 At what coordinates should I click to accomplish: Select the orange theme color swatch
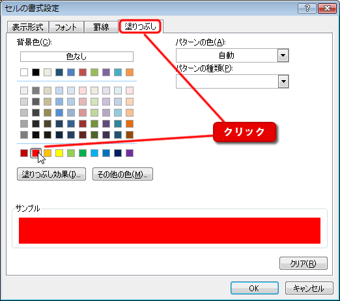coord(130,72)
